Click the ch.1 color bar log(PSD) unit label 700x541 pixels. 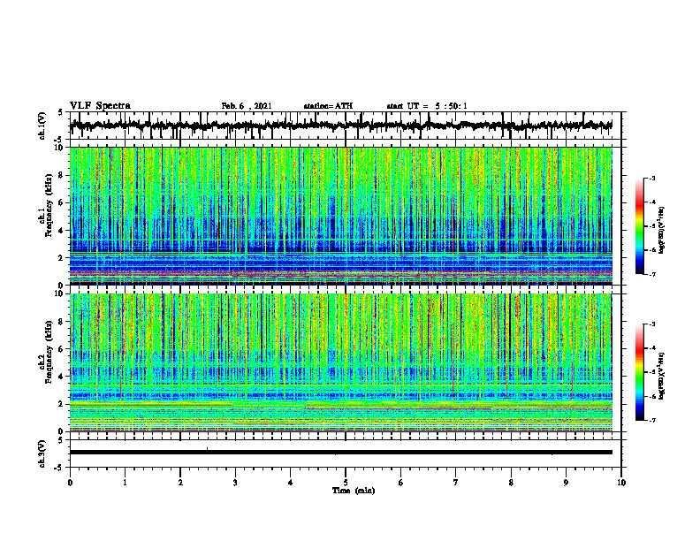662,230
